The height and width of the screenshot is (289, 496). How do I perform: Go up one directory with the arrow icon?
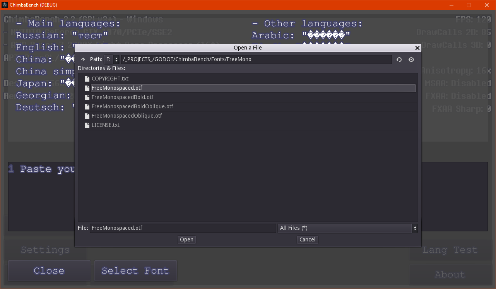pos(83,60)
